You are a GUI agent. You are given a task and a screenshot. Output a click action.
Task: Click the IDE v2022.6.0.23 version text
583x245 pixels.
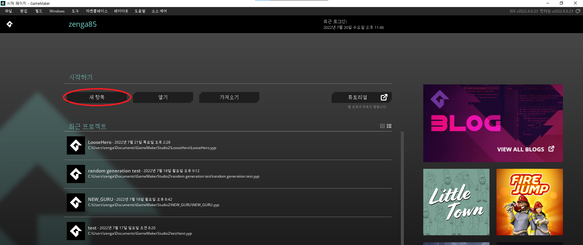pyautogui.click(x=524, y=11)
